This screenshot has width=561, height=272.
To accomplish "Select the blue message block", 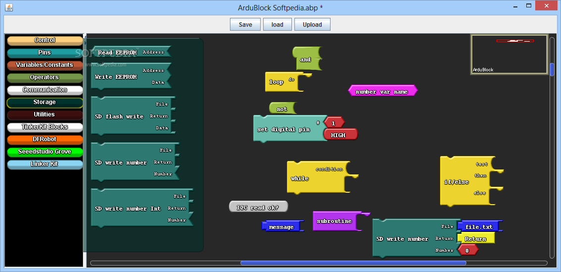I will 282,226.
